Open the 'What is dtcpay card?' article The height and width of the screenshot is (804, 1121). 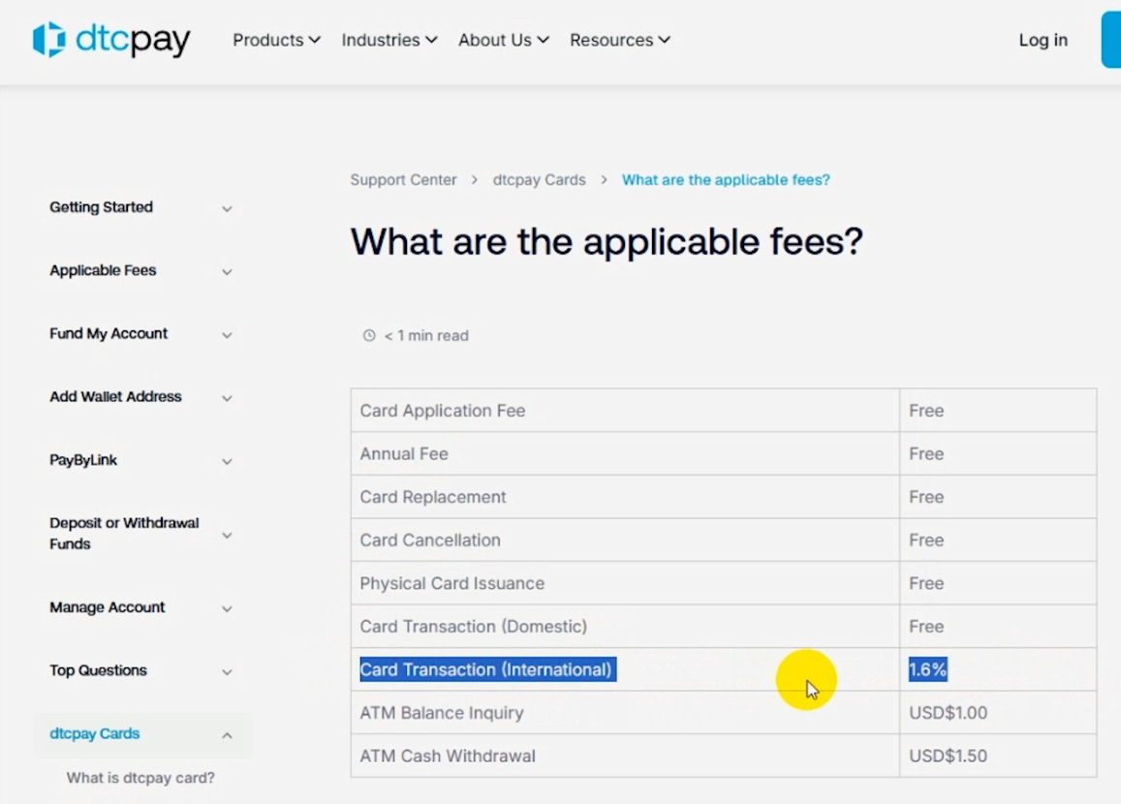[140, 778]
